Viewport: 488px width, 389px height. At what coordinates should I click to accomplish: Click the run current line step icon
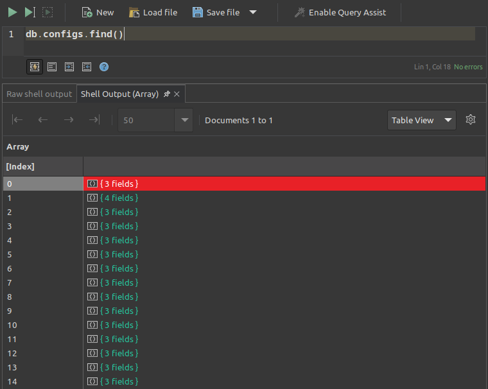(x=30, y=12)
